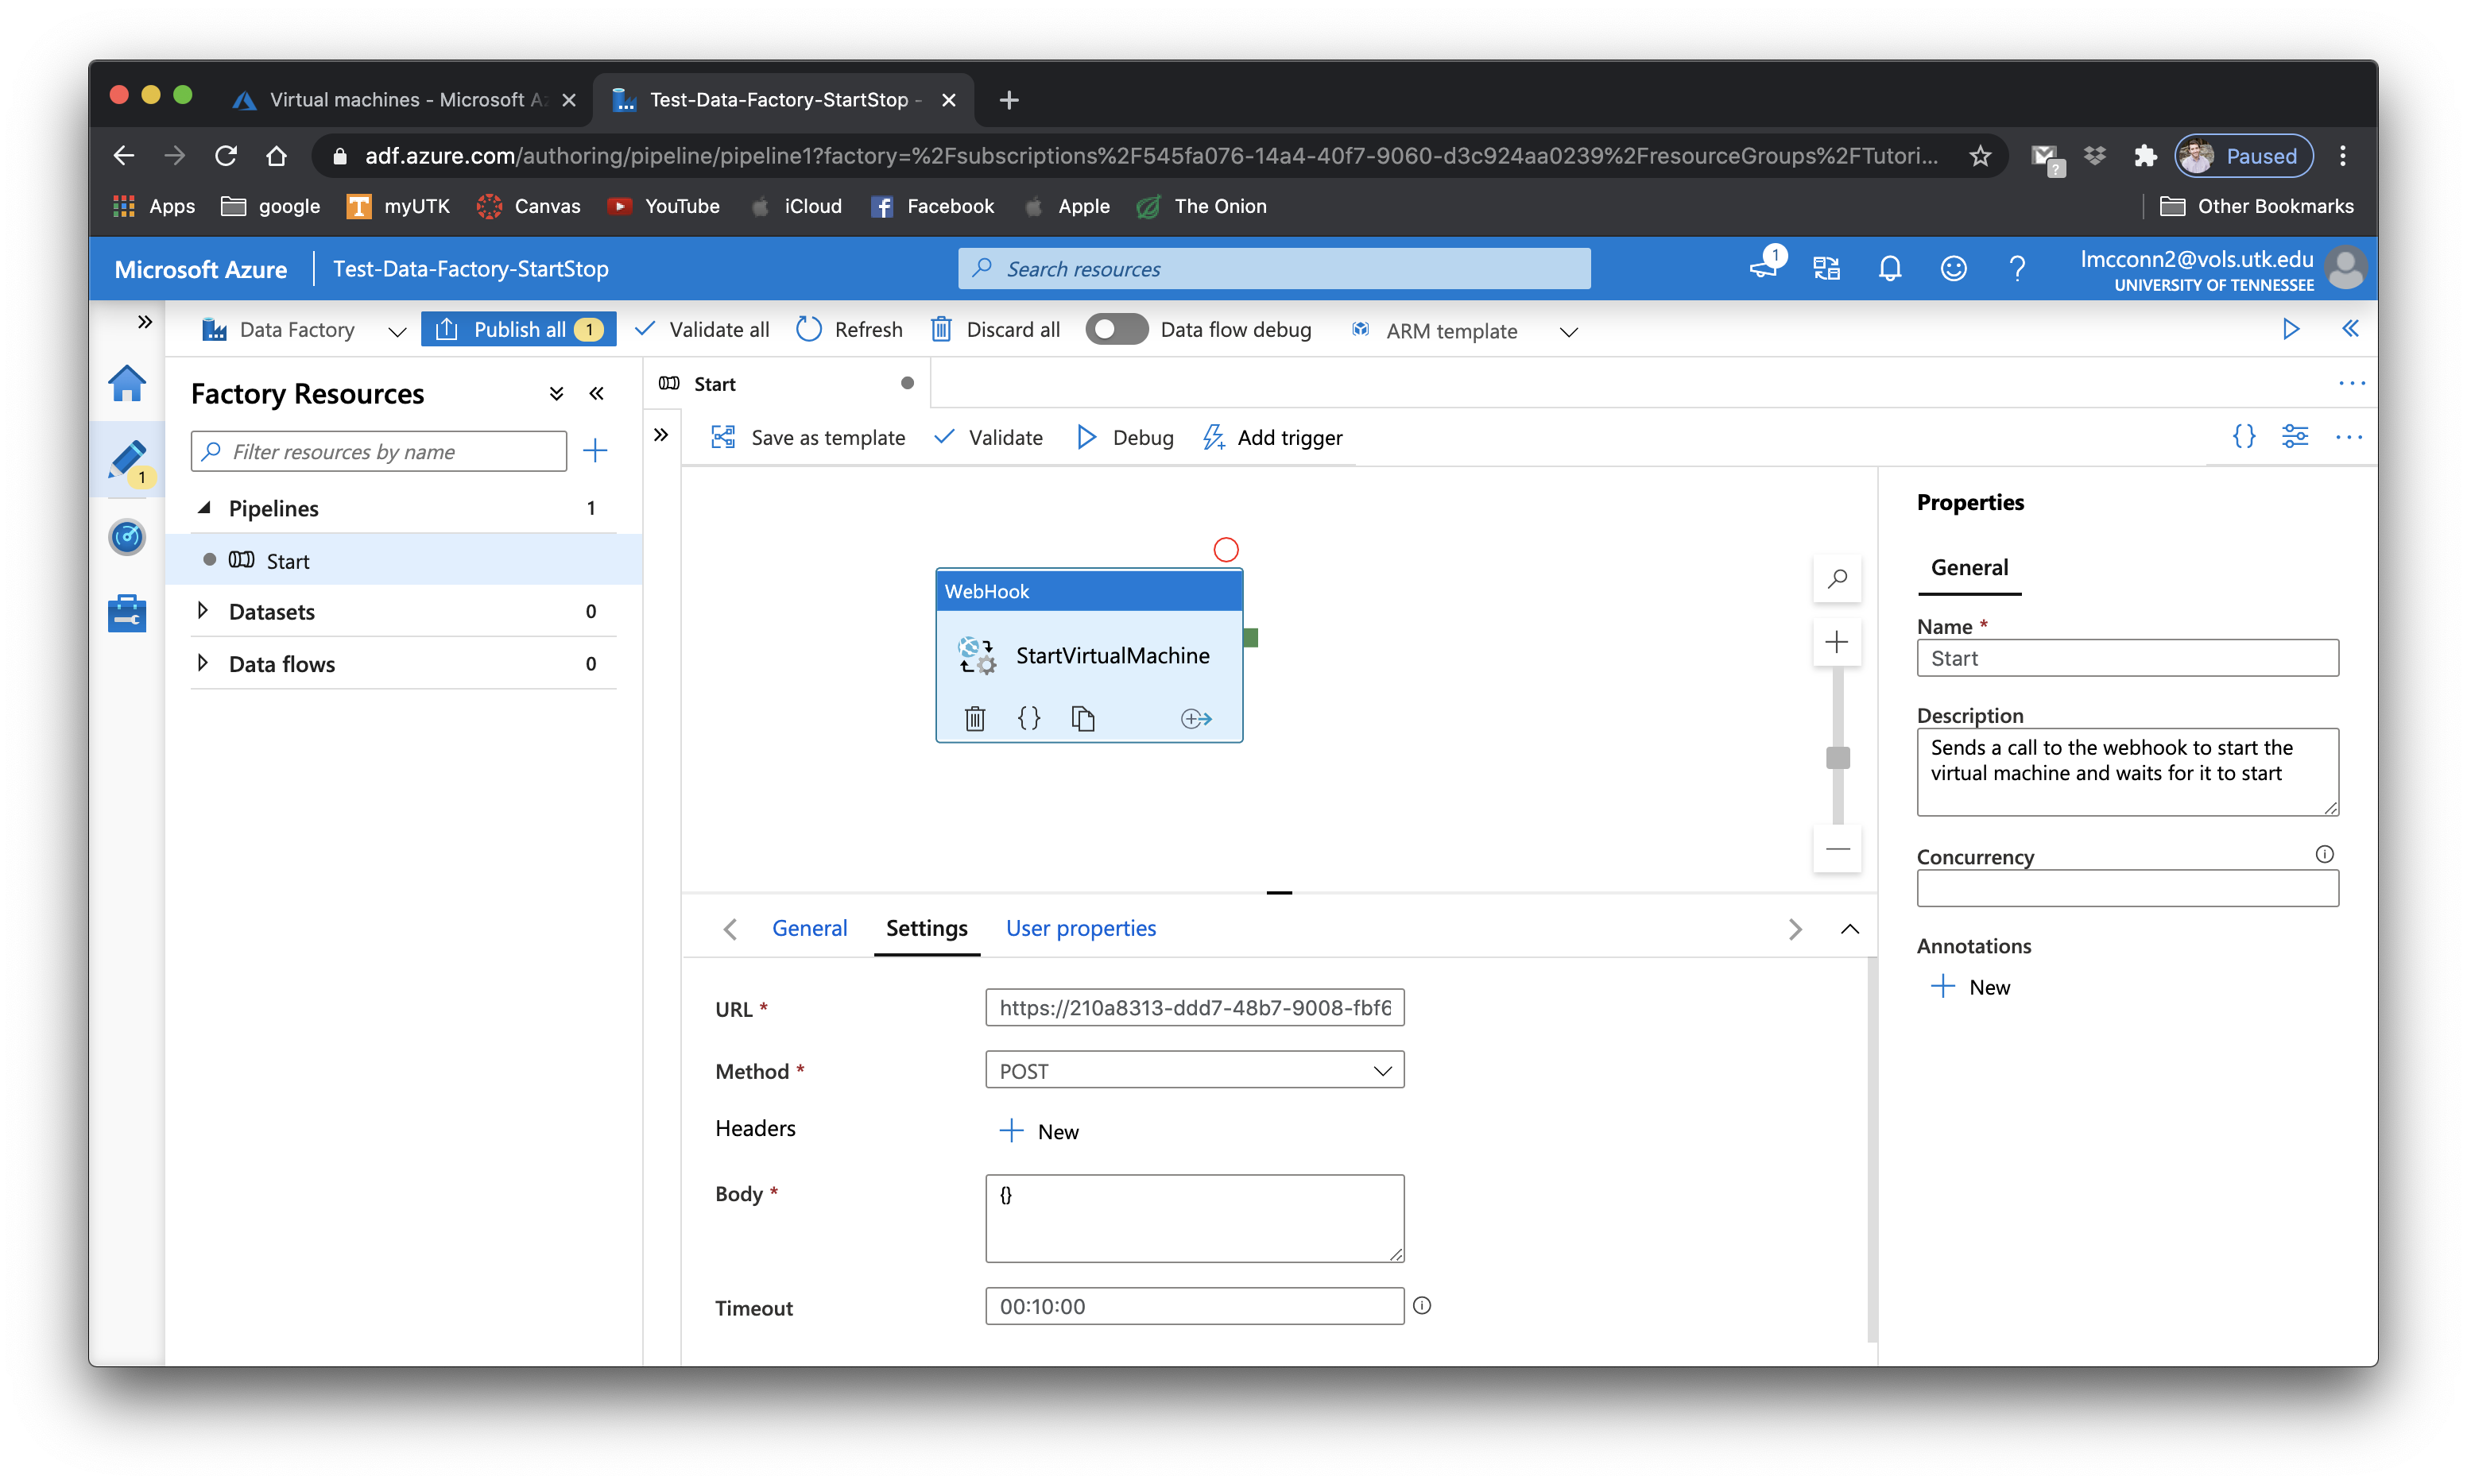Collapse the Pipelines tree section
The width and height of the screenshot is (2467, 1484).
205,508
